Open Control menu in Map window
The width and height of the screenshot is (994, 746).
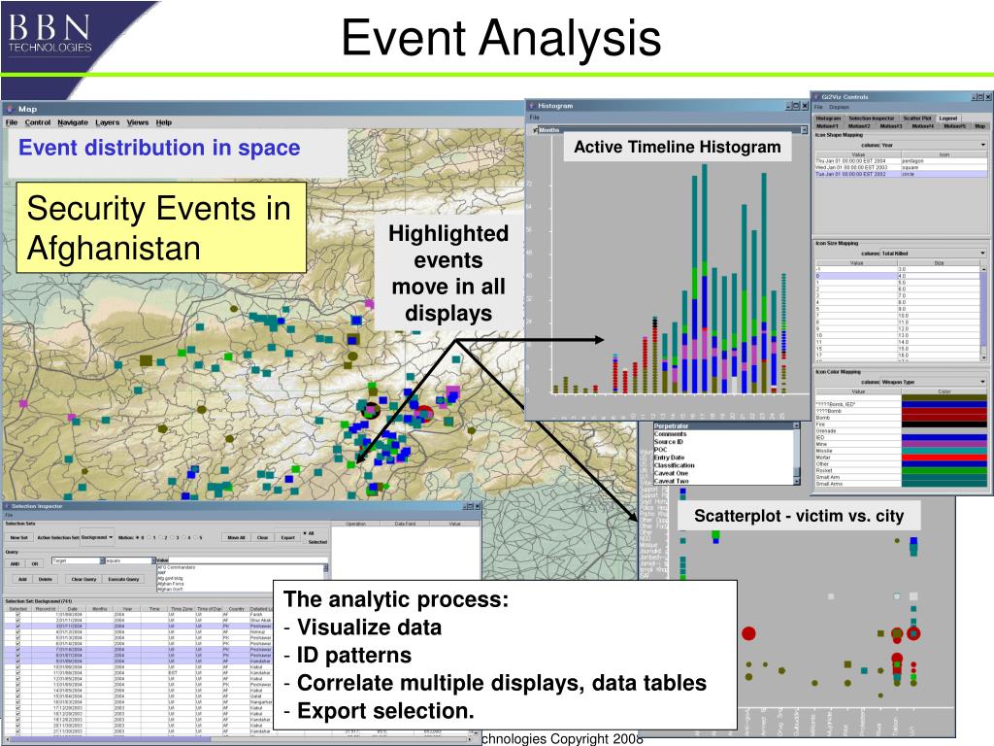(x=38, y=122)
